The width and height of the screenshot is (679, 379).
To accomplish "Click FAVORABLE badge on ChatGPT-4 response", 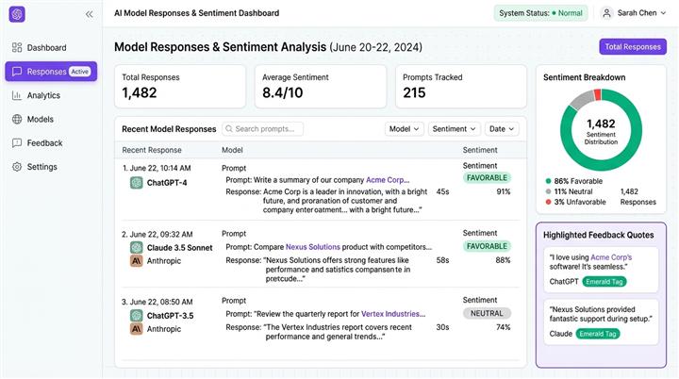I will (487, 178).
